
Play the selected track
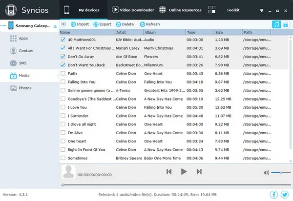click(x=184, y=171)
